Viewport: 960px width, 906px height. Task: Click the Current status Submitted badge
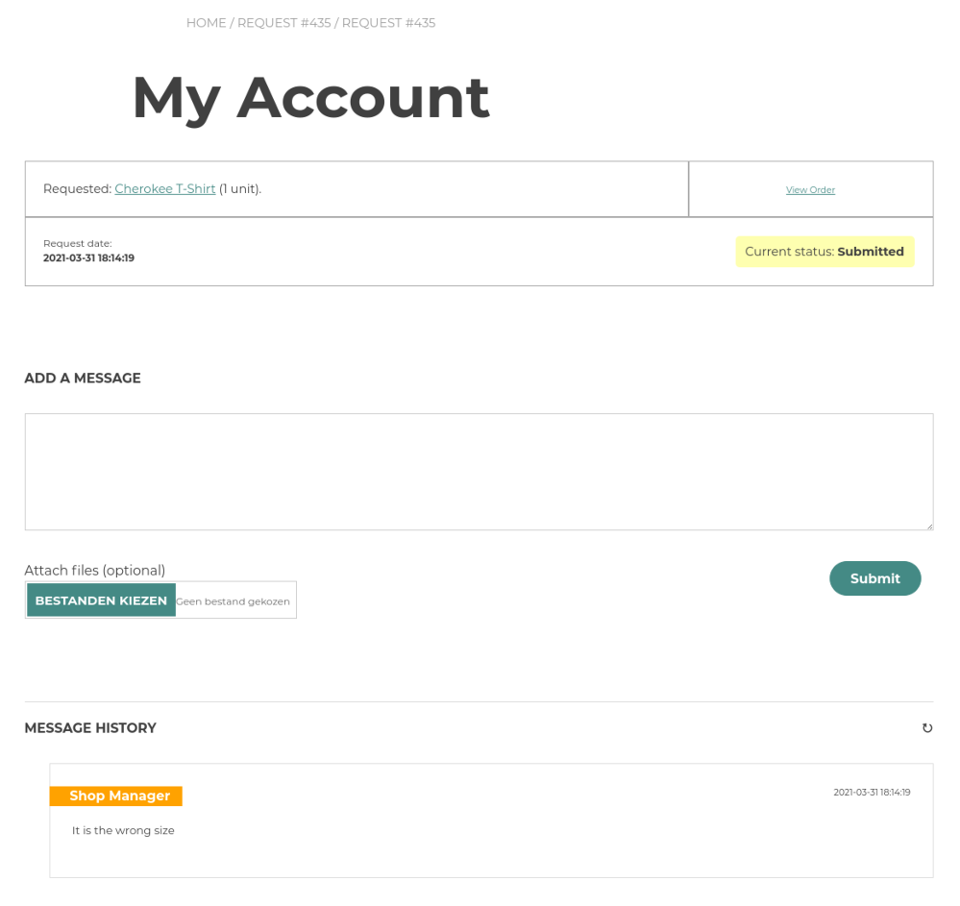[825, 252]
